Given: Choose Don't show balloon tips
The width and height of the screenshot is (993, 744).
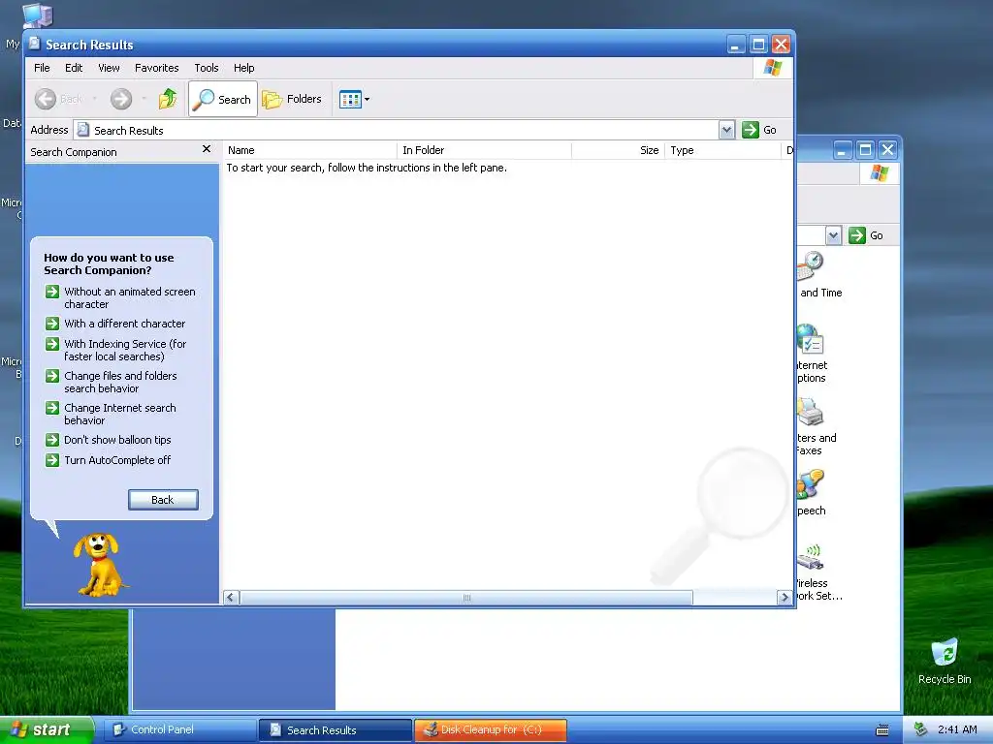Looking at the screenshot, I should pyautogui.click(x=108, y=440).
